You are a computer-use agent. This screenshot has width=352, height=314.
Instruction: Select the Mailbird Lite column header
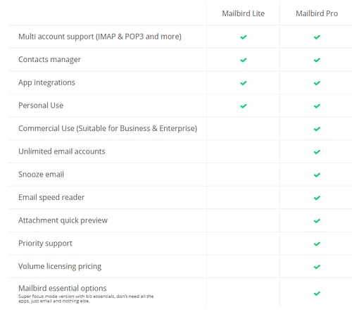(244, 13)
